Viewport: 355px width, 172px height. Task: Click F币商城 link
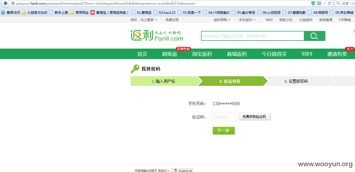[x=345, y=20]
